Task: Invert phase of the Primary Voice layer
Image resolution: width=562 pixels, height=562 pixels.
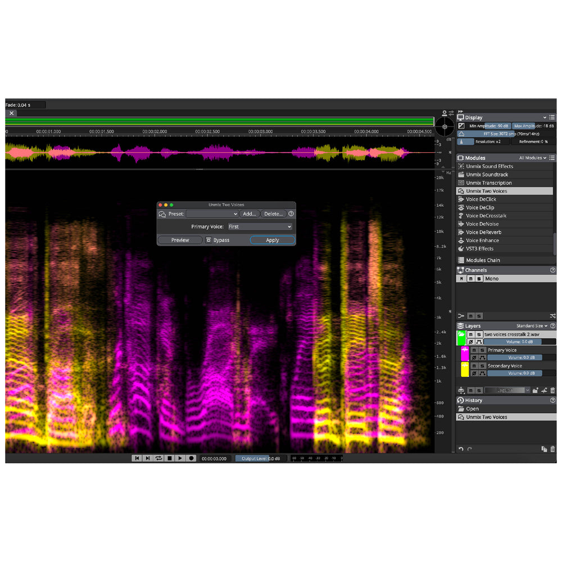Action: [474, 357]
